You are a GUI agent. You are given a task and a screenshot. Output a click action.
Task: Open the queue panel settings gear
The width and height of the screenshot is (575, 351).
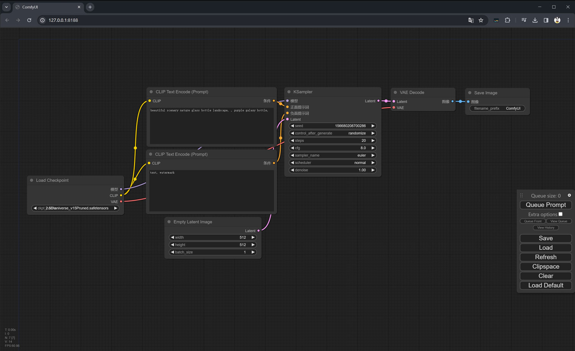pos(569,195)
